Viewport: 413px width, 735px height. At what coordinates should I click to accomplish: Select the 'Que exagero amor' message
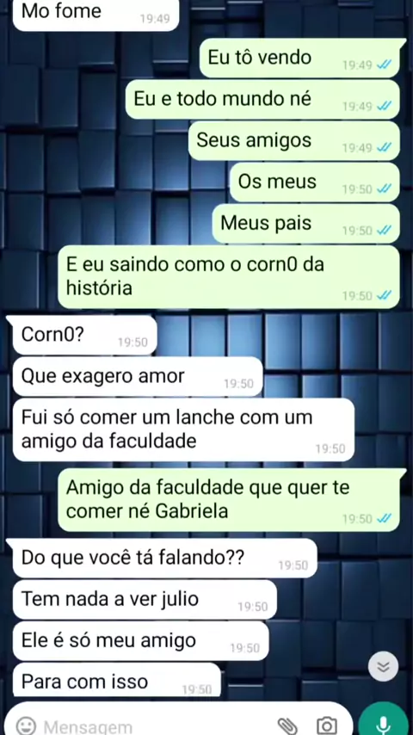138,376
